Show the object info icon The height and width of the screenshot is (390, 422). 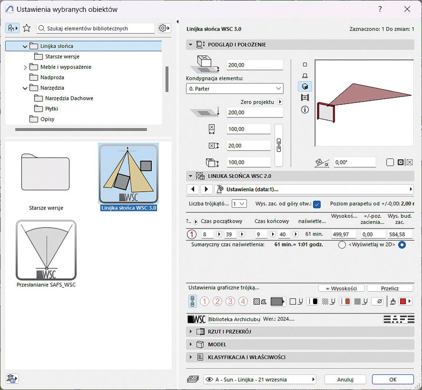(305, 109)
